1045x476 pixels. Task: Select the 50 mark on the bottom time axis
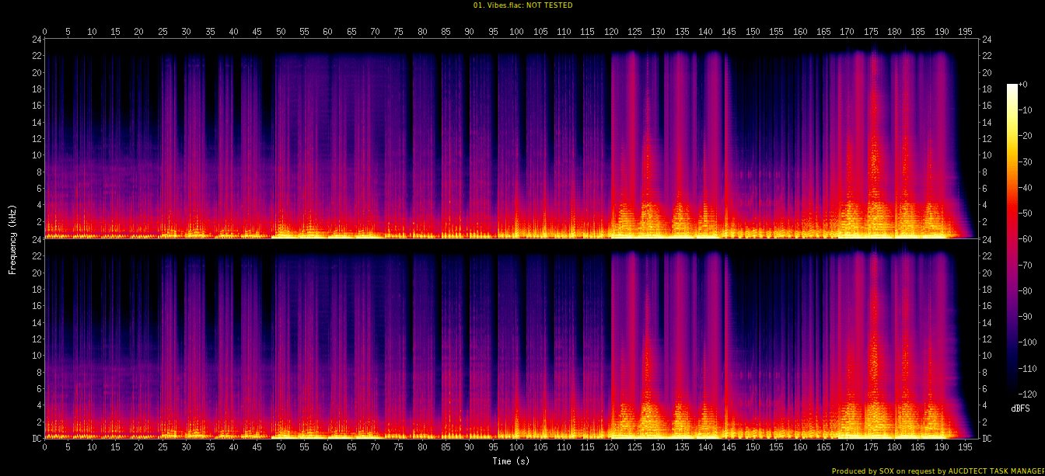pos(281,447)
